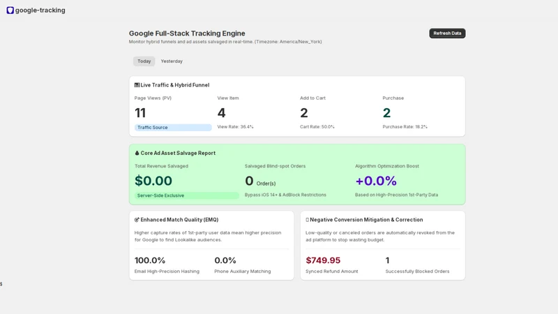
Task: Click the Refresh Data button
Action: [x=447, y=33]
